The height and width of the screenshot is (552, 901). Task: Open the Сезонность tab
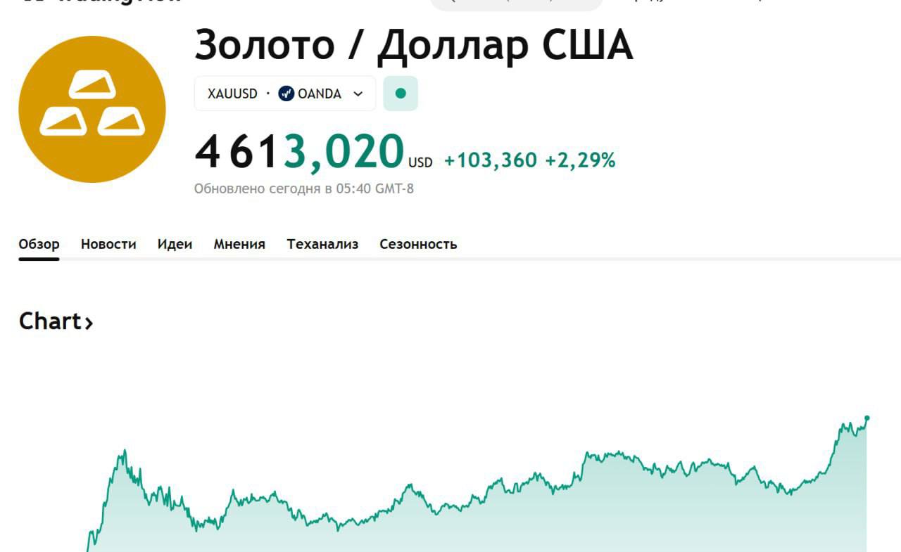[x=418, y=244]
